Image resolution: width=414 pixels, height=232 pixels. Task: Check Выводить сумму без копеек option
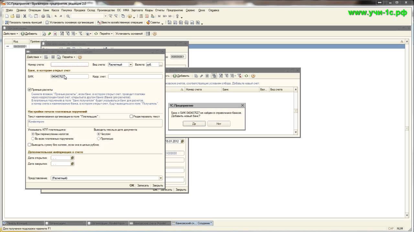point(29,145)
